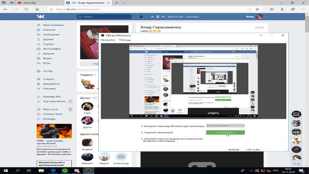Open OBS app icon on taskbar

tap(88, 171)
